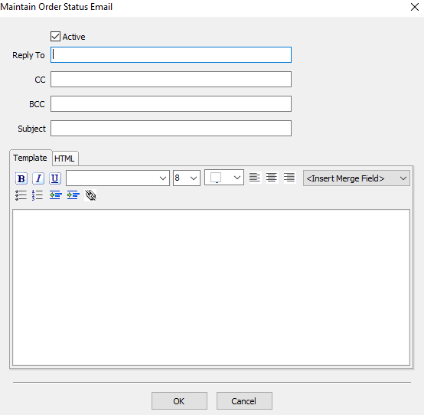Click the Cancel button
424x415 pixels.
pyautogui.click(x=244, y=401)
